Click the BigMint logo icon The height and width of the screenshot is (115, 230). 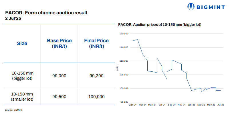191,7
